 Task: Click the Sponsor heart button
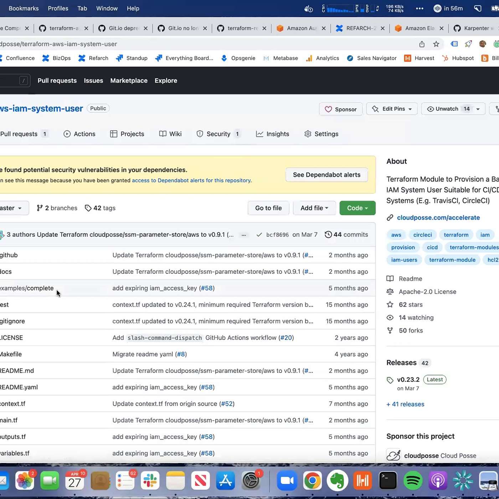(x=340, y=109)
